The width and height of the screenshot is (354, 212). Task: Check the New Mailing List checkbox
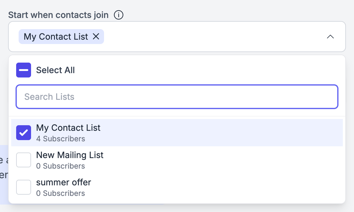pyautogui.click(x=24, y=160)
